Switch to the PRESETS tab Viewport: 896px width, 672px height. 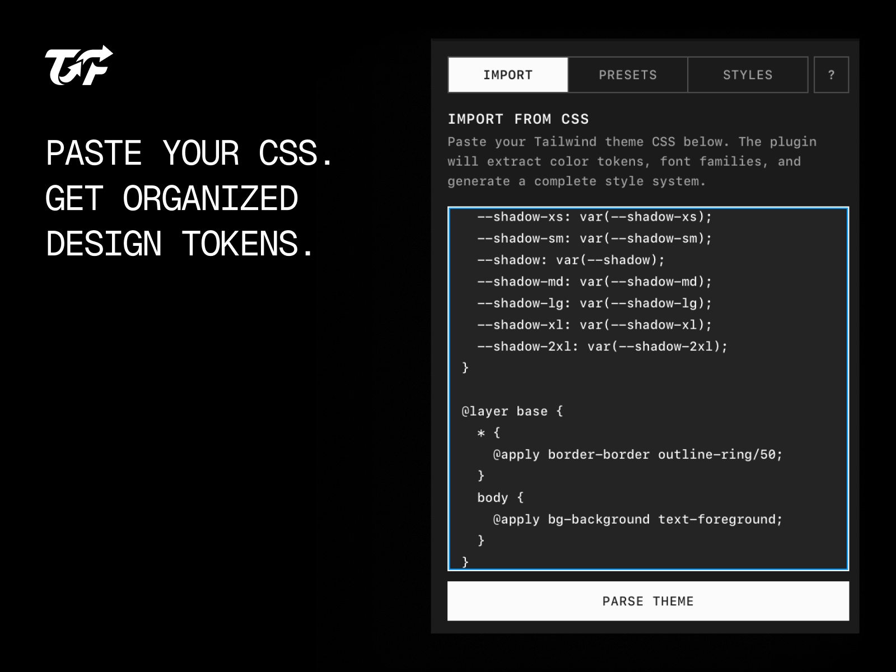(627, 74)
